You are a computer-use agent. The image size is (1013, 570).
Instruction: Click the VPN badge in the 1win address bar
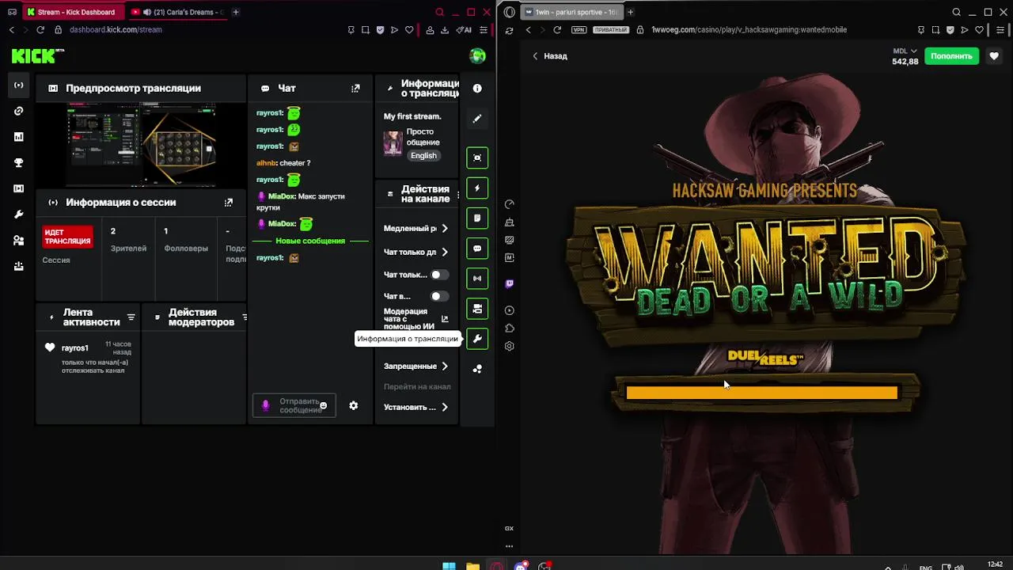pos(579,30)
